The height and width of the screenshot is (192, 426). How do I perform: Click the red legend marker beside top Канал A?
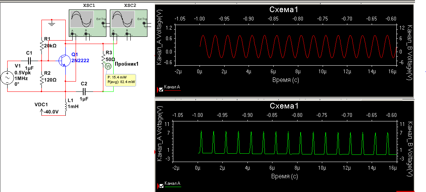click(x=157, y=90)
